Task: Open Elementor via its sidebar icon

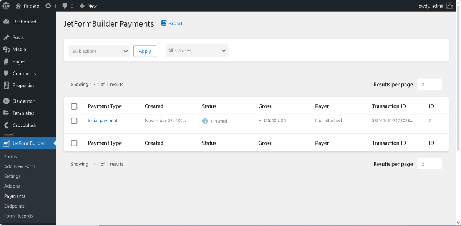Action: tap(6, 101)
